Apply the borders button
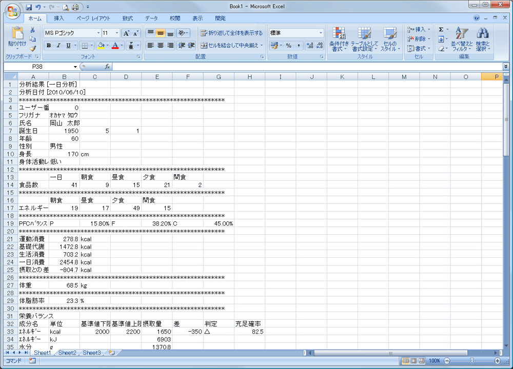 pyautogui.click(x=85, y=46)
